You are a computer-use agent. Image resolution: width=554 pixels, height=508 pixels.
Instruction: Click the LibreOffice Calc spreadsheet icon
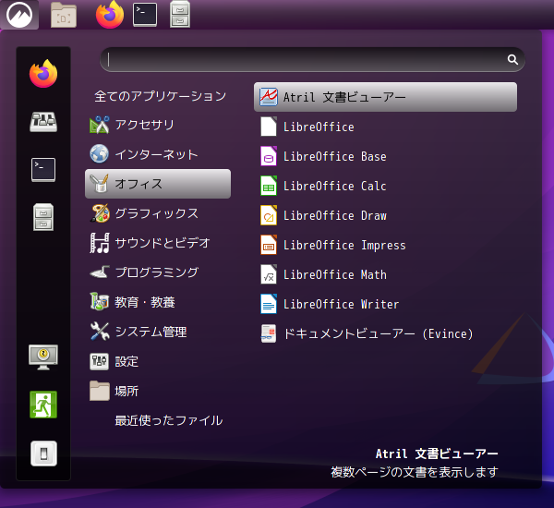[269, 186]
